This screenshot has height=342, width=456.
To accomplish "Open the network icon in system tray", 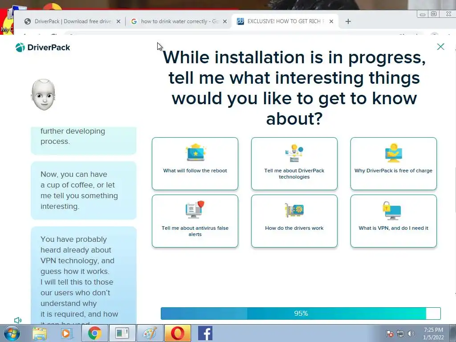I will tap(400, 334).
